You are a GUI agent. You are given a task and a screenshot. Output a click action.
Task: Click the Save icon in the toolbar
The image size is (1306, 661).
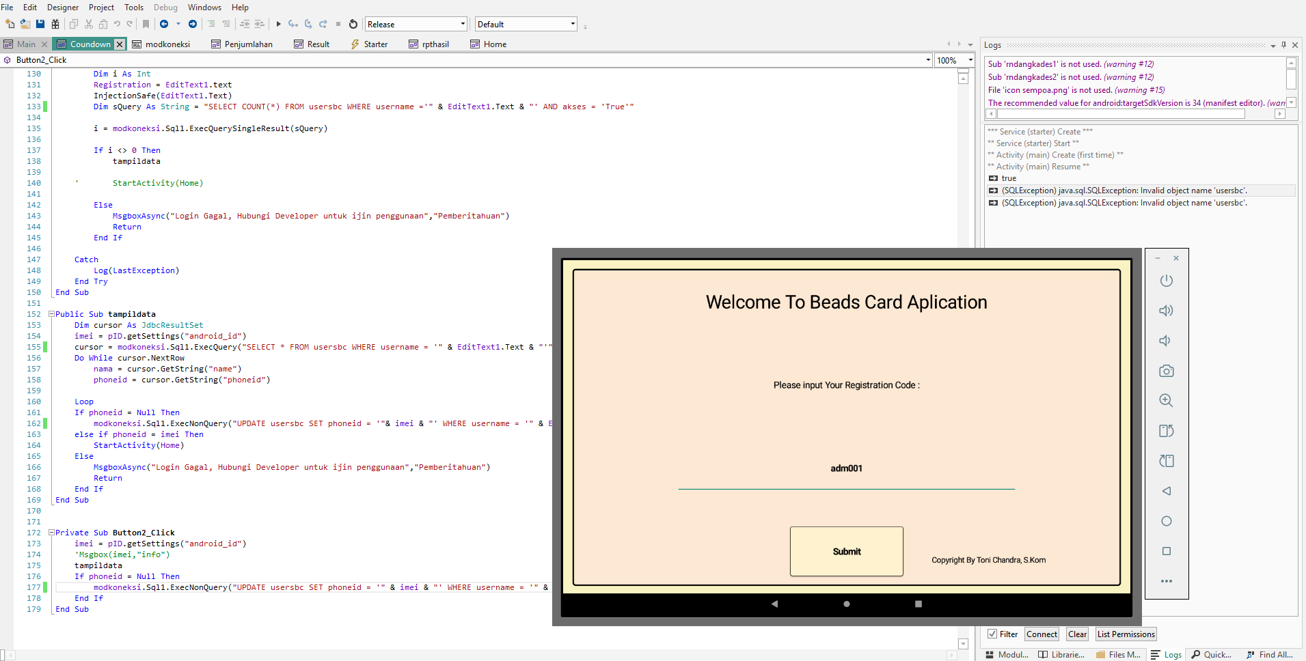point(40,24)
